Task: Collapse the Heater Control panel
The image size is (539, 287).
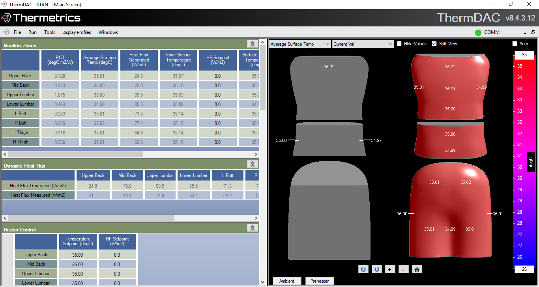Action: click(253, 228)
